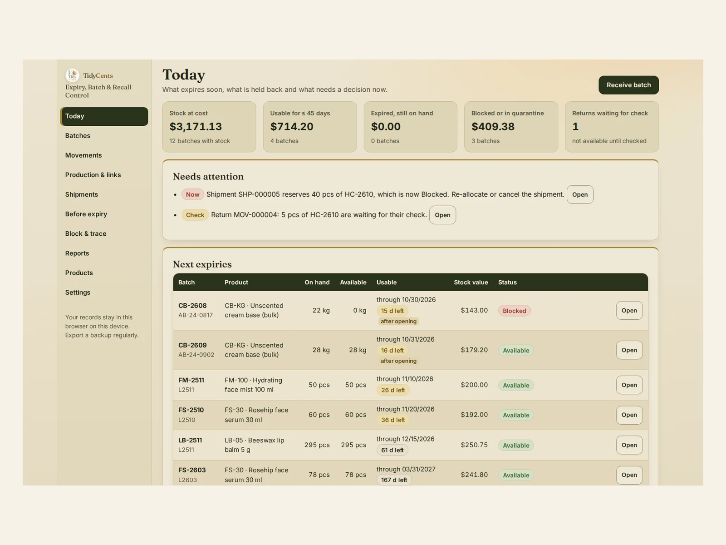Viewport: 726px width, 545px height.
Task: Click Blocked or in quarantine card
Action: point(511,127)
